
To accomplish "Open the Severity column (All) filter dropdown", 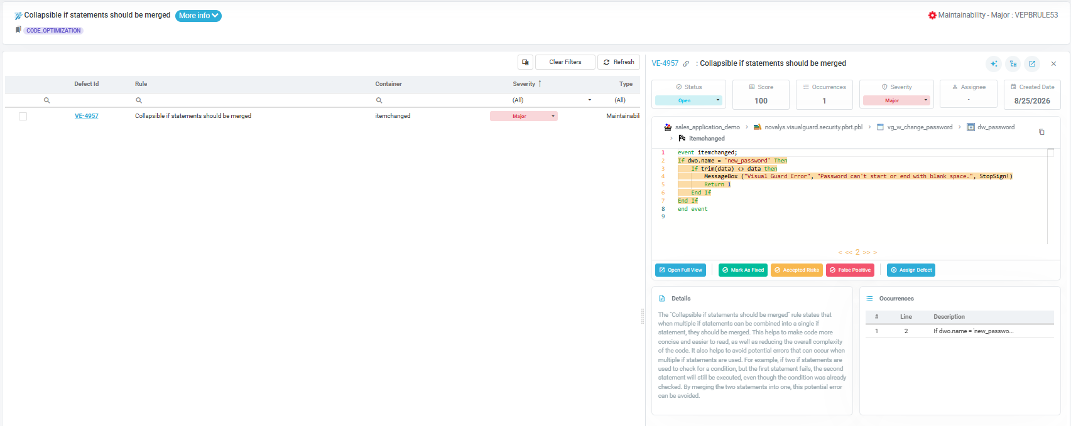I will [552, 100].
